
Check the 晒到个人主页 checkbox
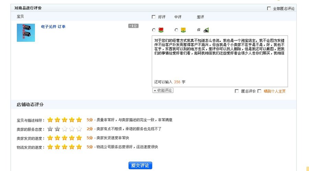[x=260, y=91]
